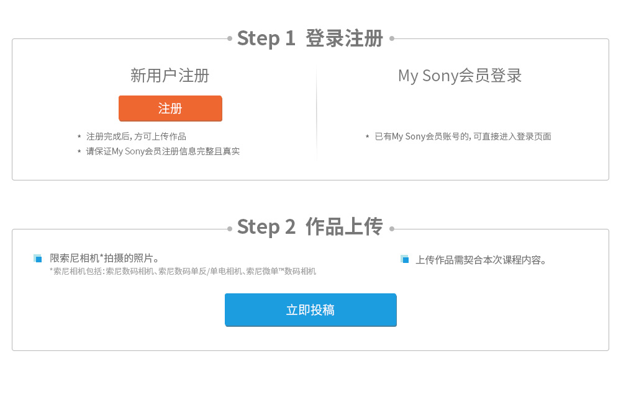Select the My Sony会员登录 heading

pyautogui.click(x=460, y=76)
